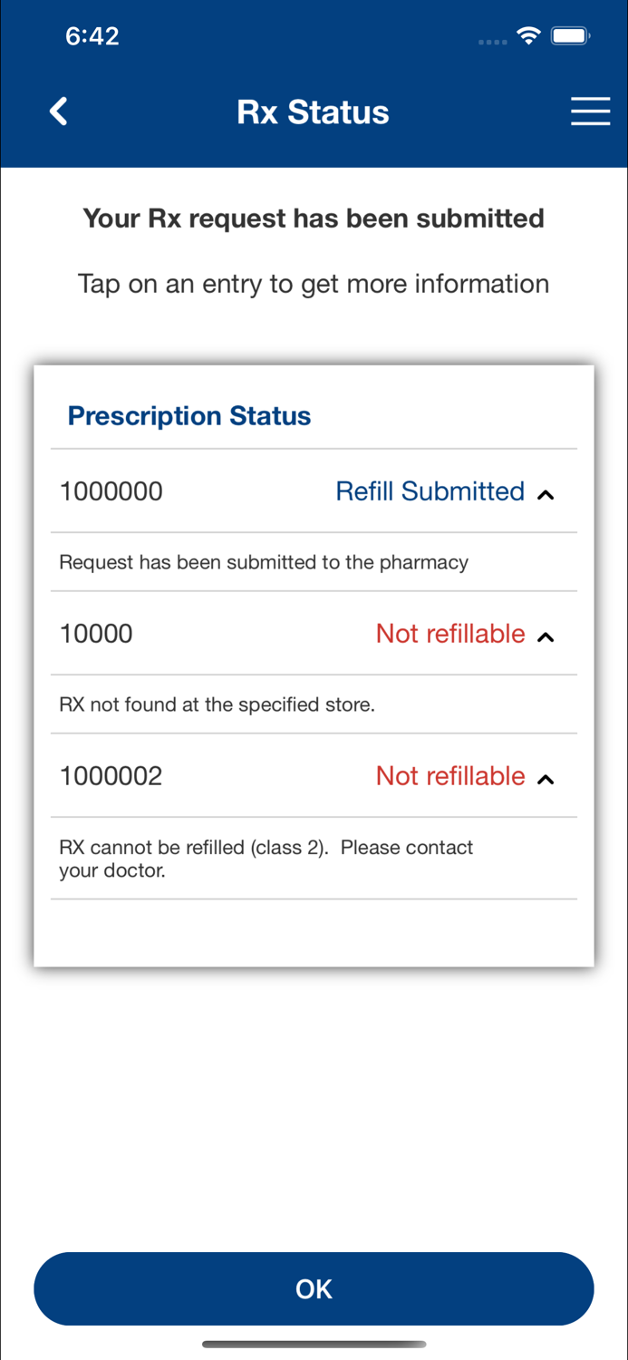Tap the back arrow to leave Rx Status
Screen dimensions: 628x1360
coord(57,111)
